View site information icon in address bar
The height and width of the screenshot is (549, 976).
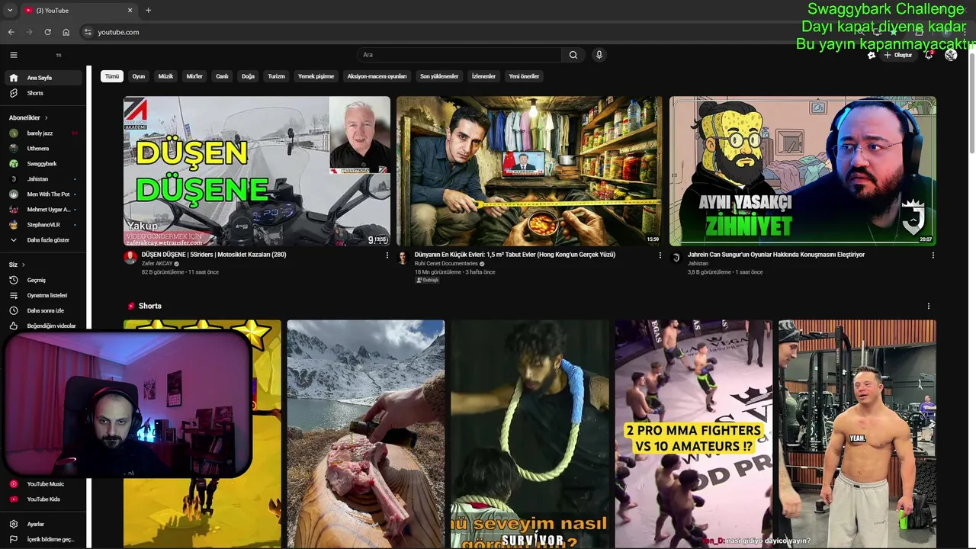88,32
